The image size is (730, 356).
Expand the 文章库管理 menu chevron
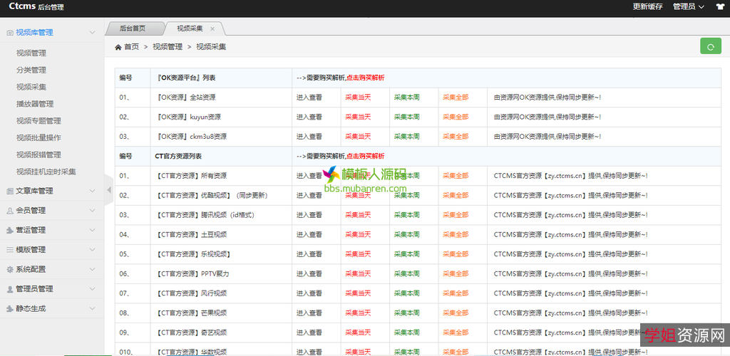tap(92, 191)
